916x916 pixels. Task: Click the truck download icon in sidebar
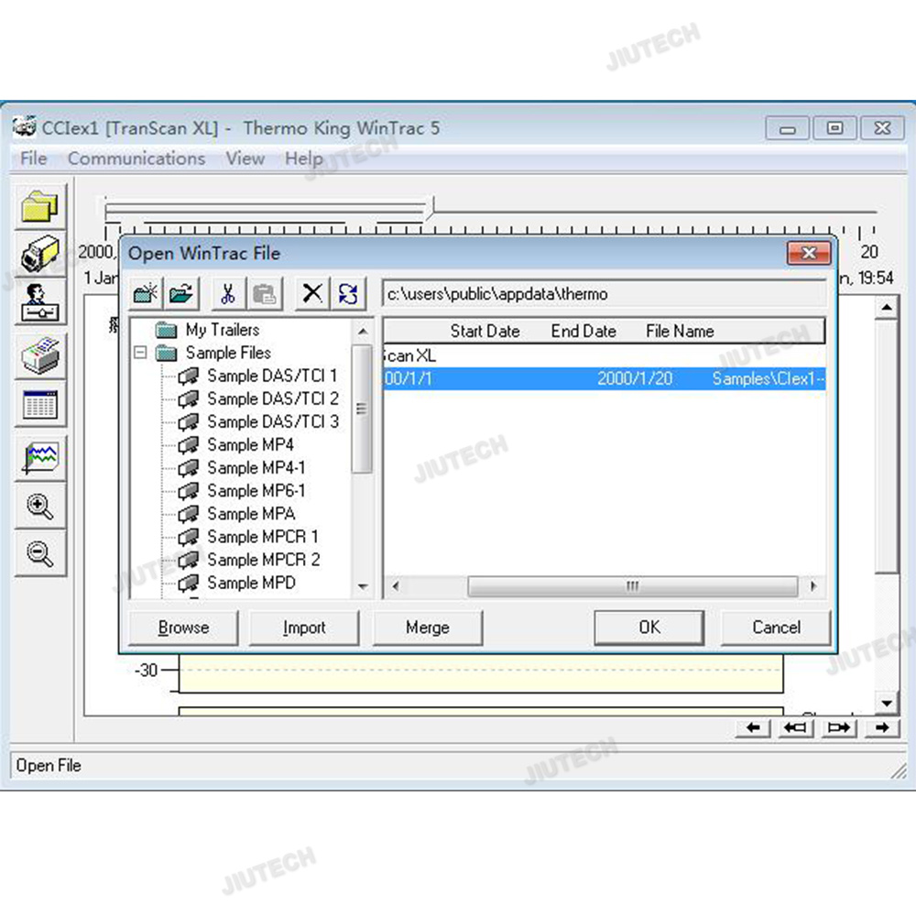[39, 254]
